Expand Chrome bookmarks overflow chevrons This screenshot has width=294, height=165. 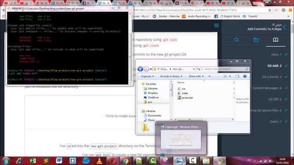[288, 16]
